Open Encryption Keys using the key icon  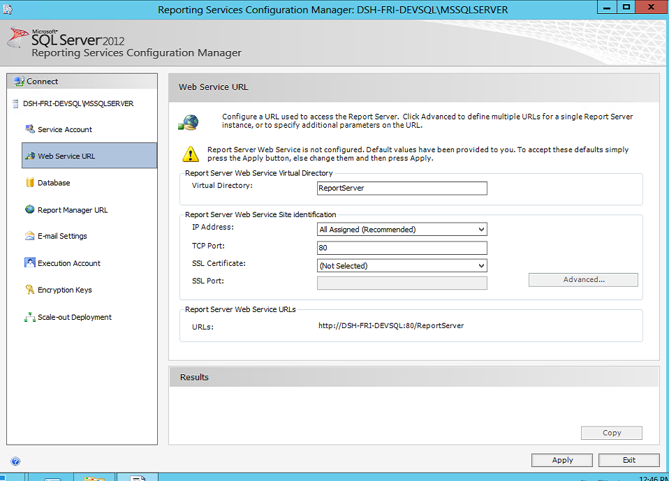click(31, 290)
